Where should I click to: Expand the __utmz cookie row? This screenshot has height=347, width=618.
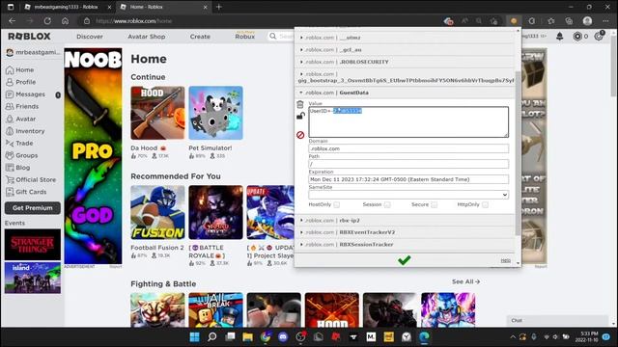click(x=405, y=38)
